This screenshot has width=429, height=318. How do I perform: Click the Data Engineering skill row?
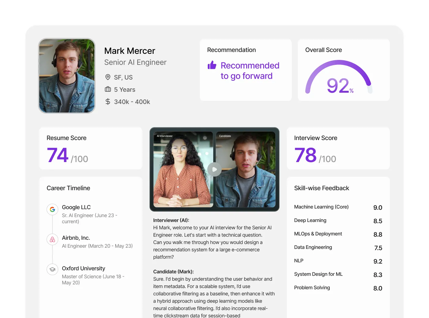338,247
